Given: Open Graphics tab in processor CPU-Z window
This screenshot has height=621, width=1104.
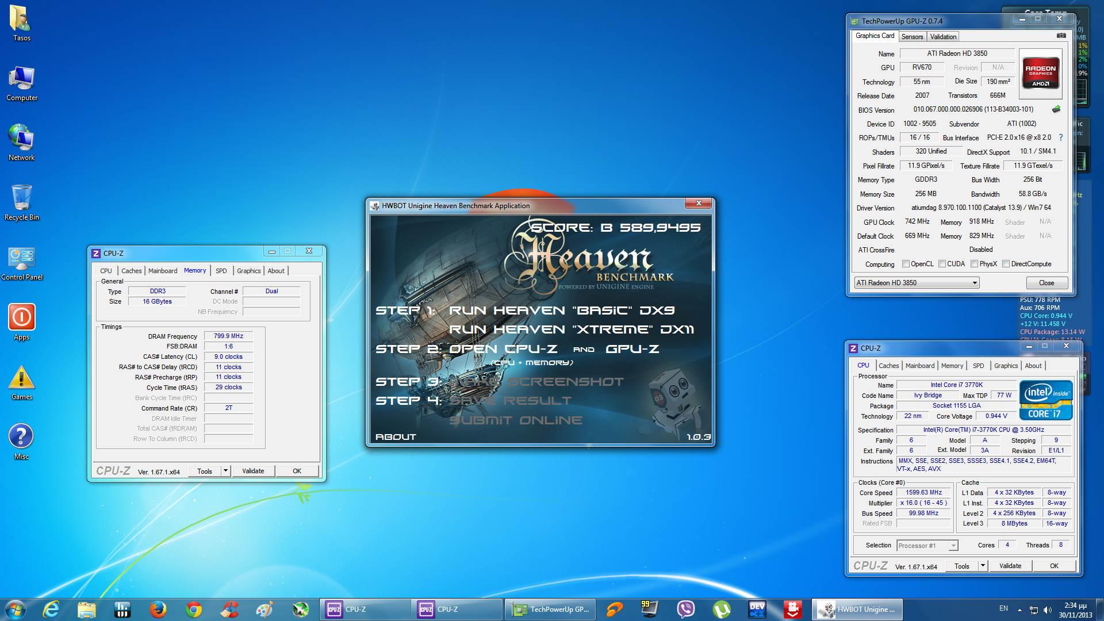Looking at the screenshot, I should [1006, 366].
